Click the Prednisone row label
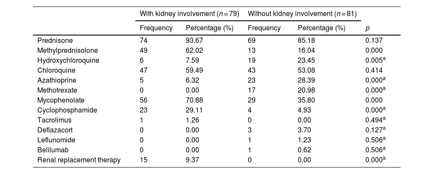 (x=52, y=41)
